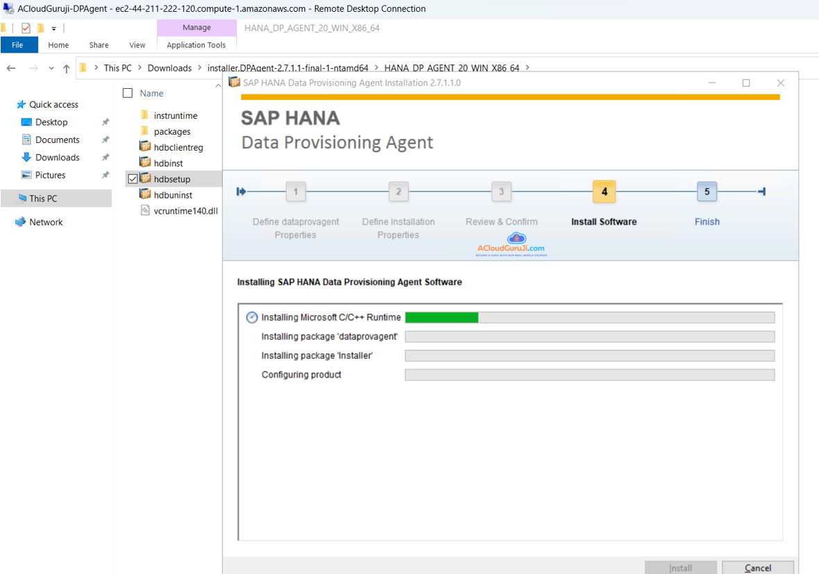The image size is (819, 574).
Task: Switch to the View ribbon tab
Action: pos(137,45)
